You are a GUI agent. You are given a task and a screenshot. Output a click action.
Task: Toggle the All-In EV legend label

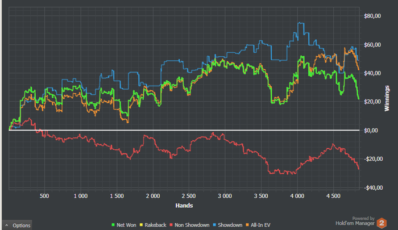[x=260, y=225]
